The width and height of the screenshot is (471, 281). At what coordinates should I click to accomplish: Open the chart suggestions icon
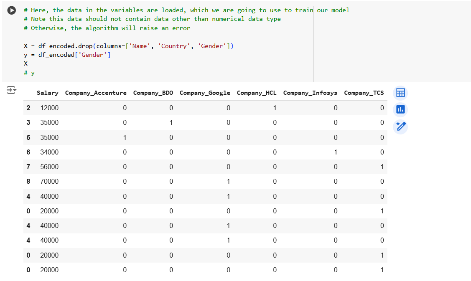click(x=400, y=109)
